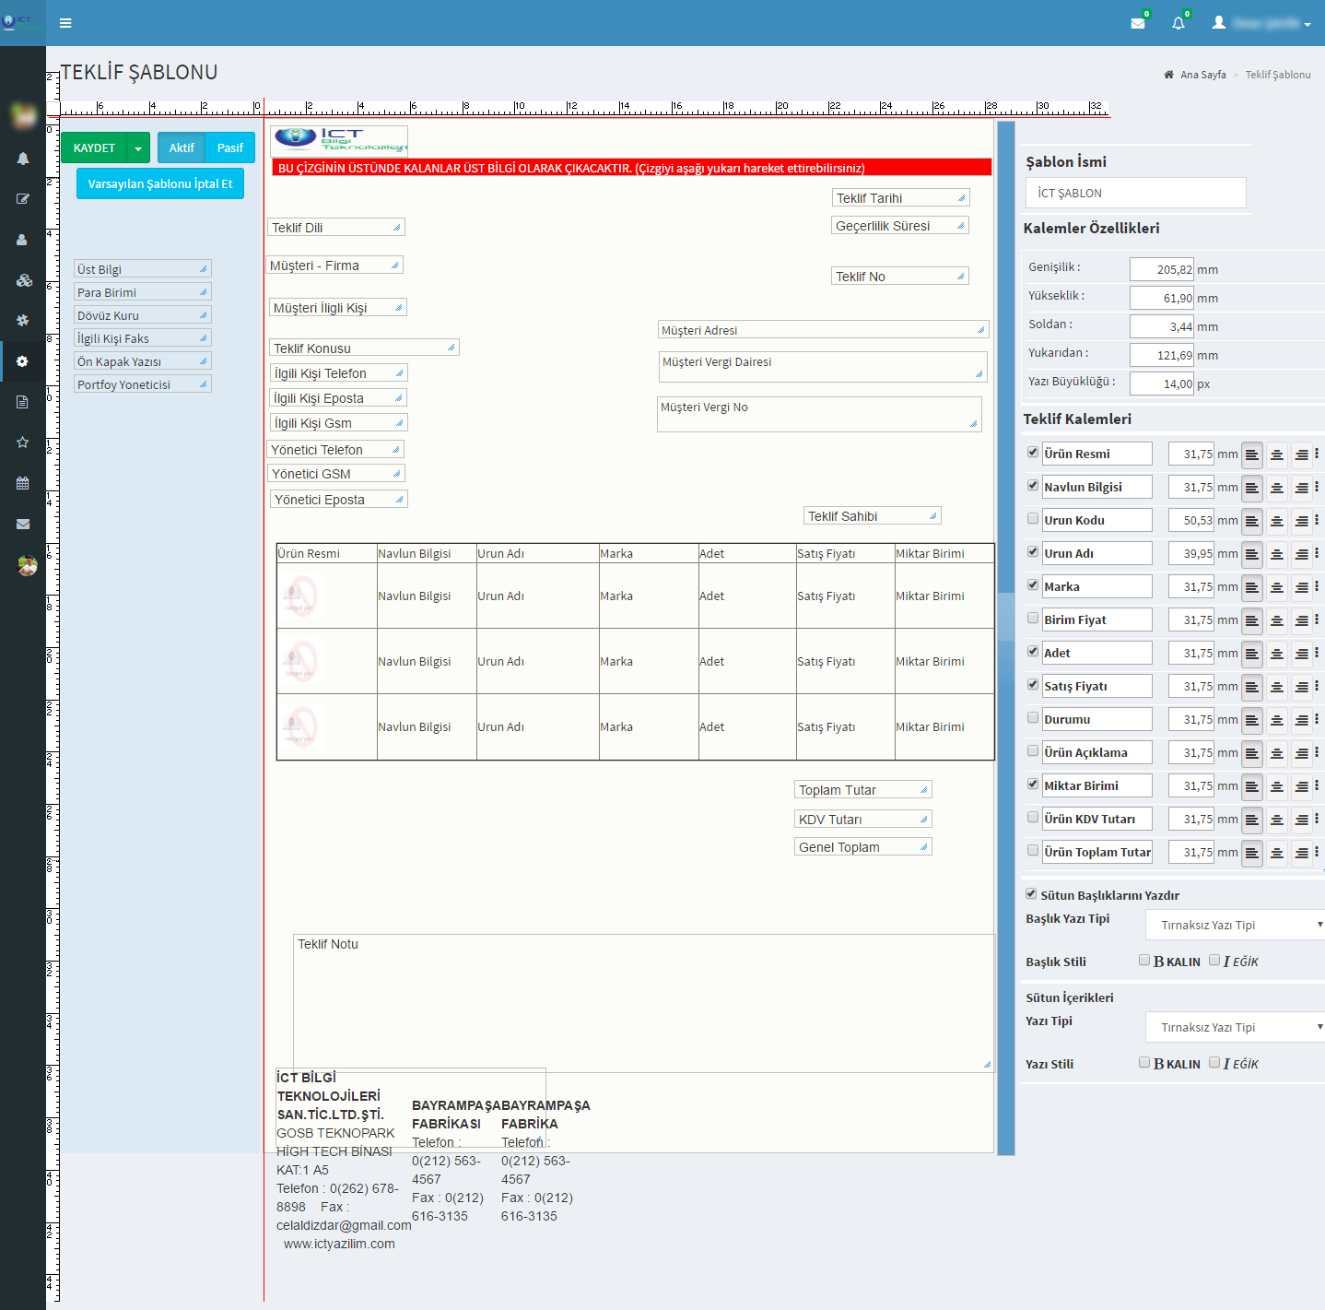Viewport: 1325px width, 1310px height.
Task: Open the bell notifications in top header
Action: (x=1178, y=23)
